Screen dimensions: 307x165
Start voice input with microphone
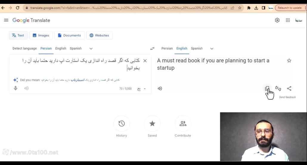click(15, 88)
